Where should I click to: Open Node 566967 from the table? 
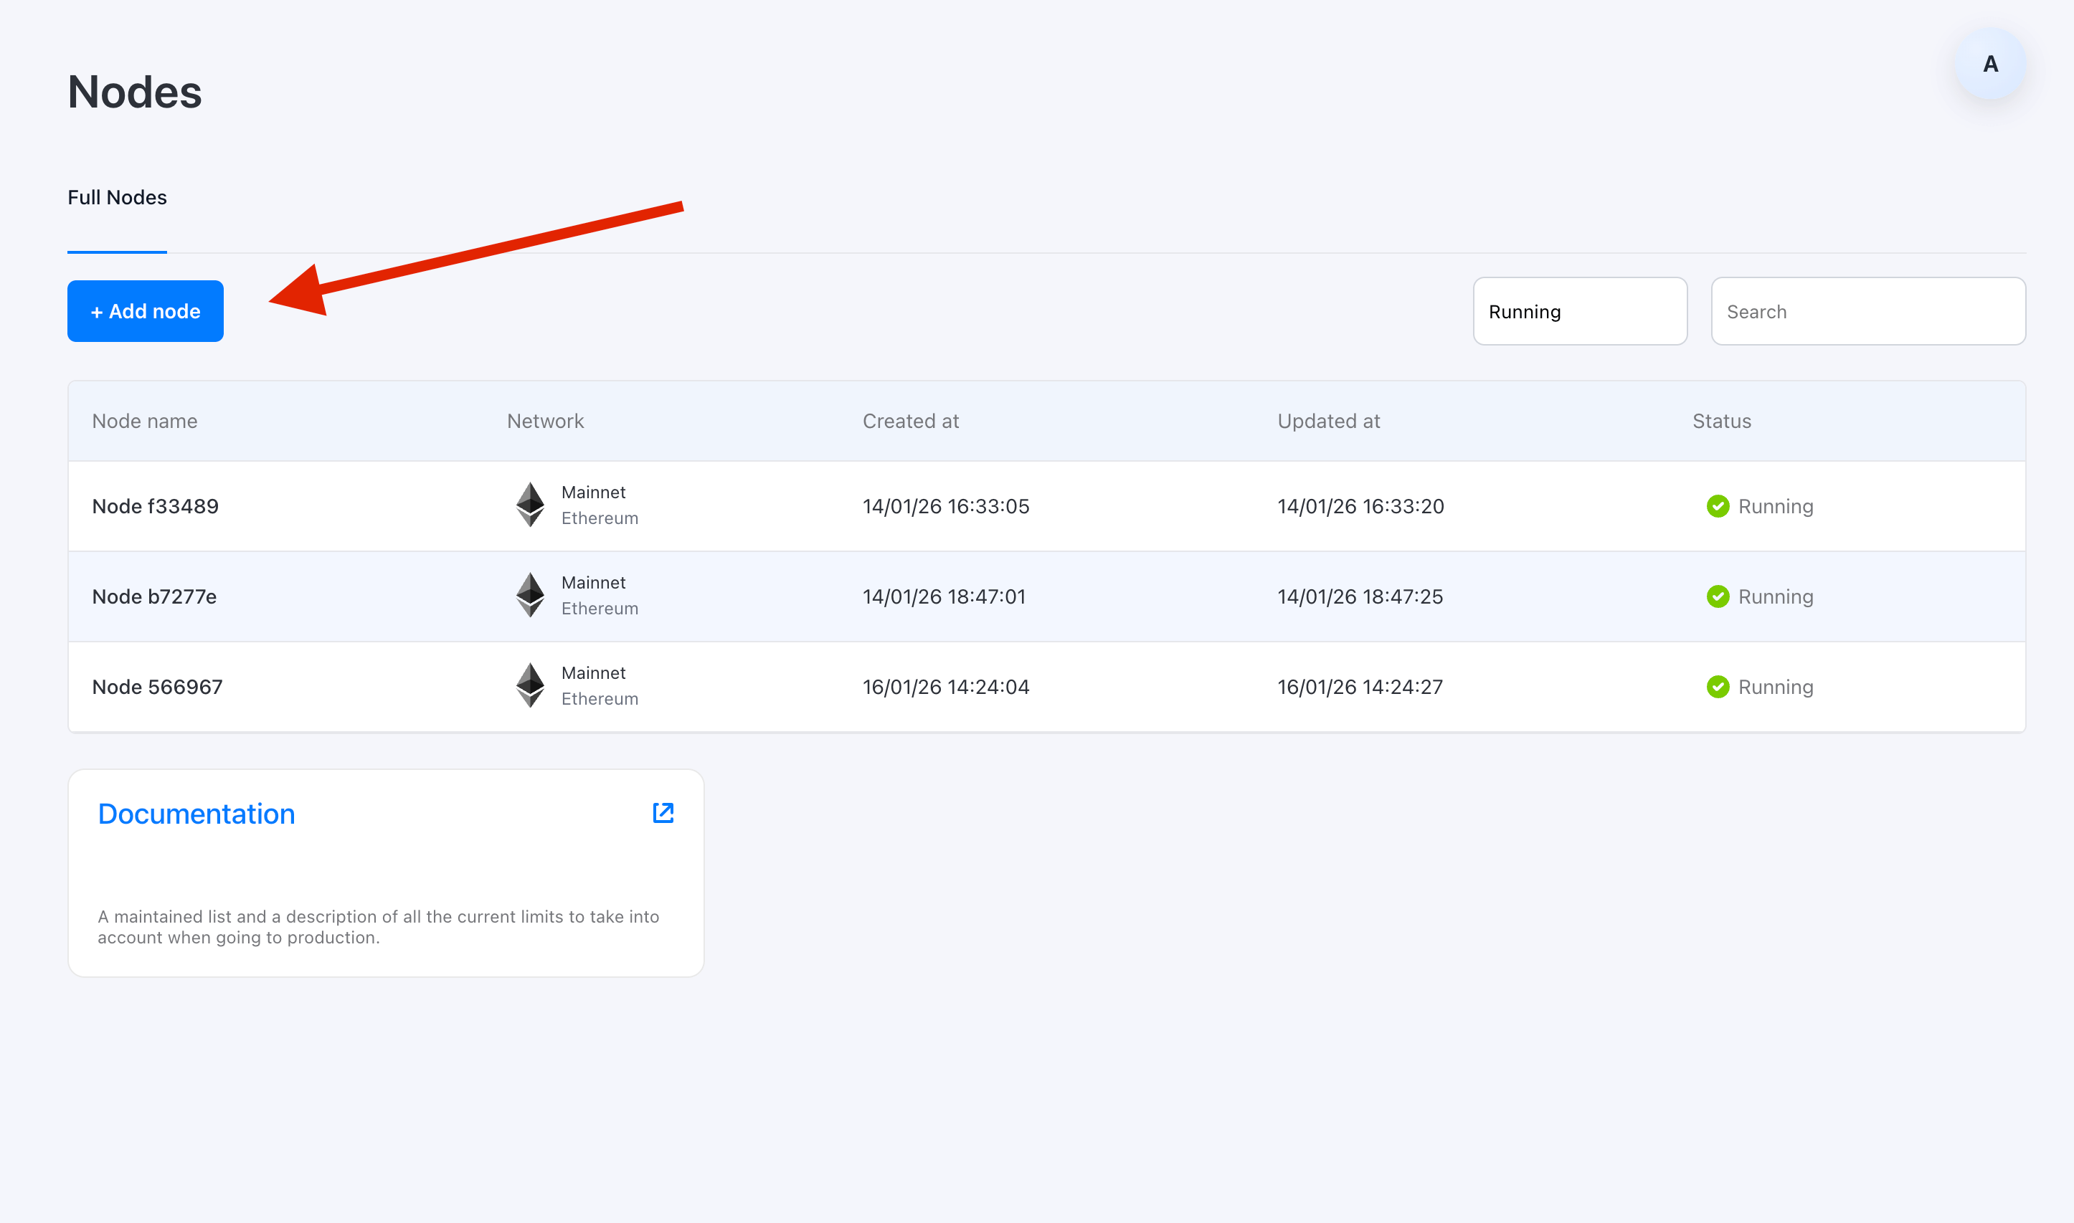pyautogui.click(x=158, y=687)
